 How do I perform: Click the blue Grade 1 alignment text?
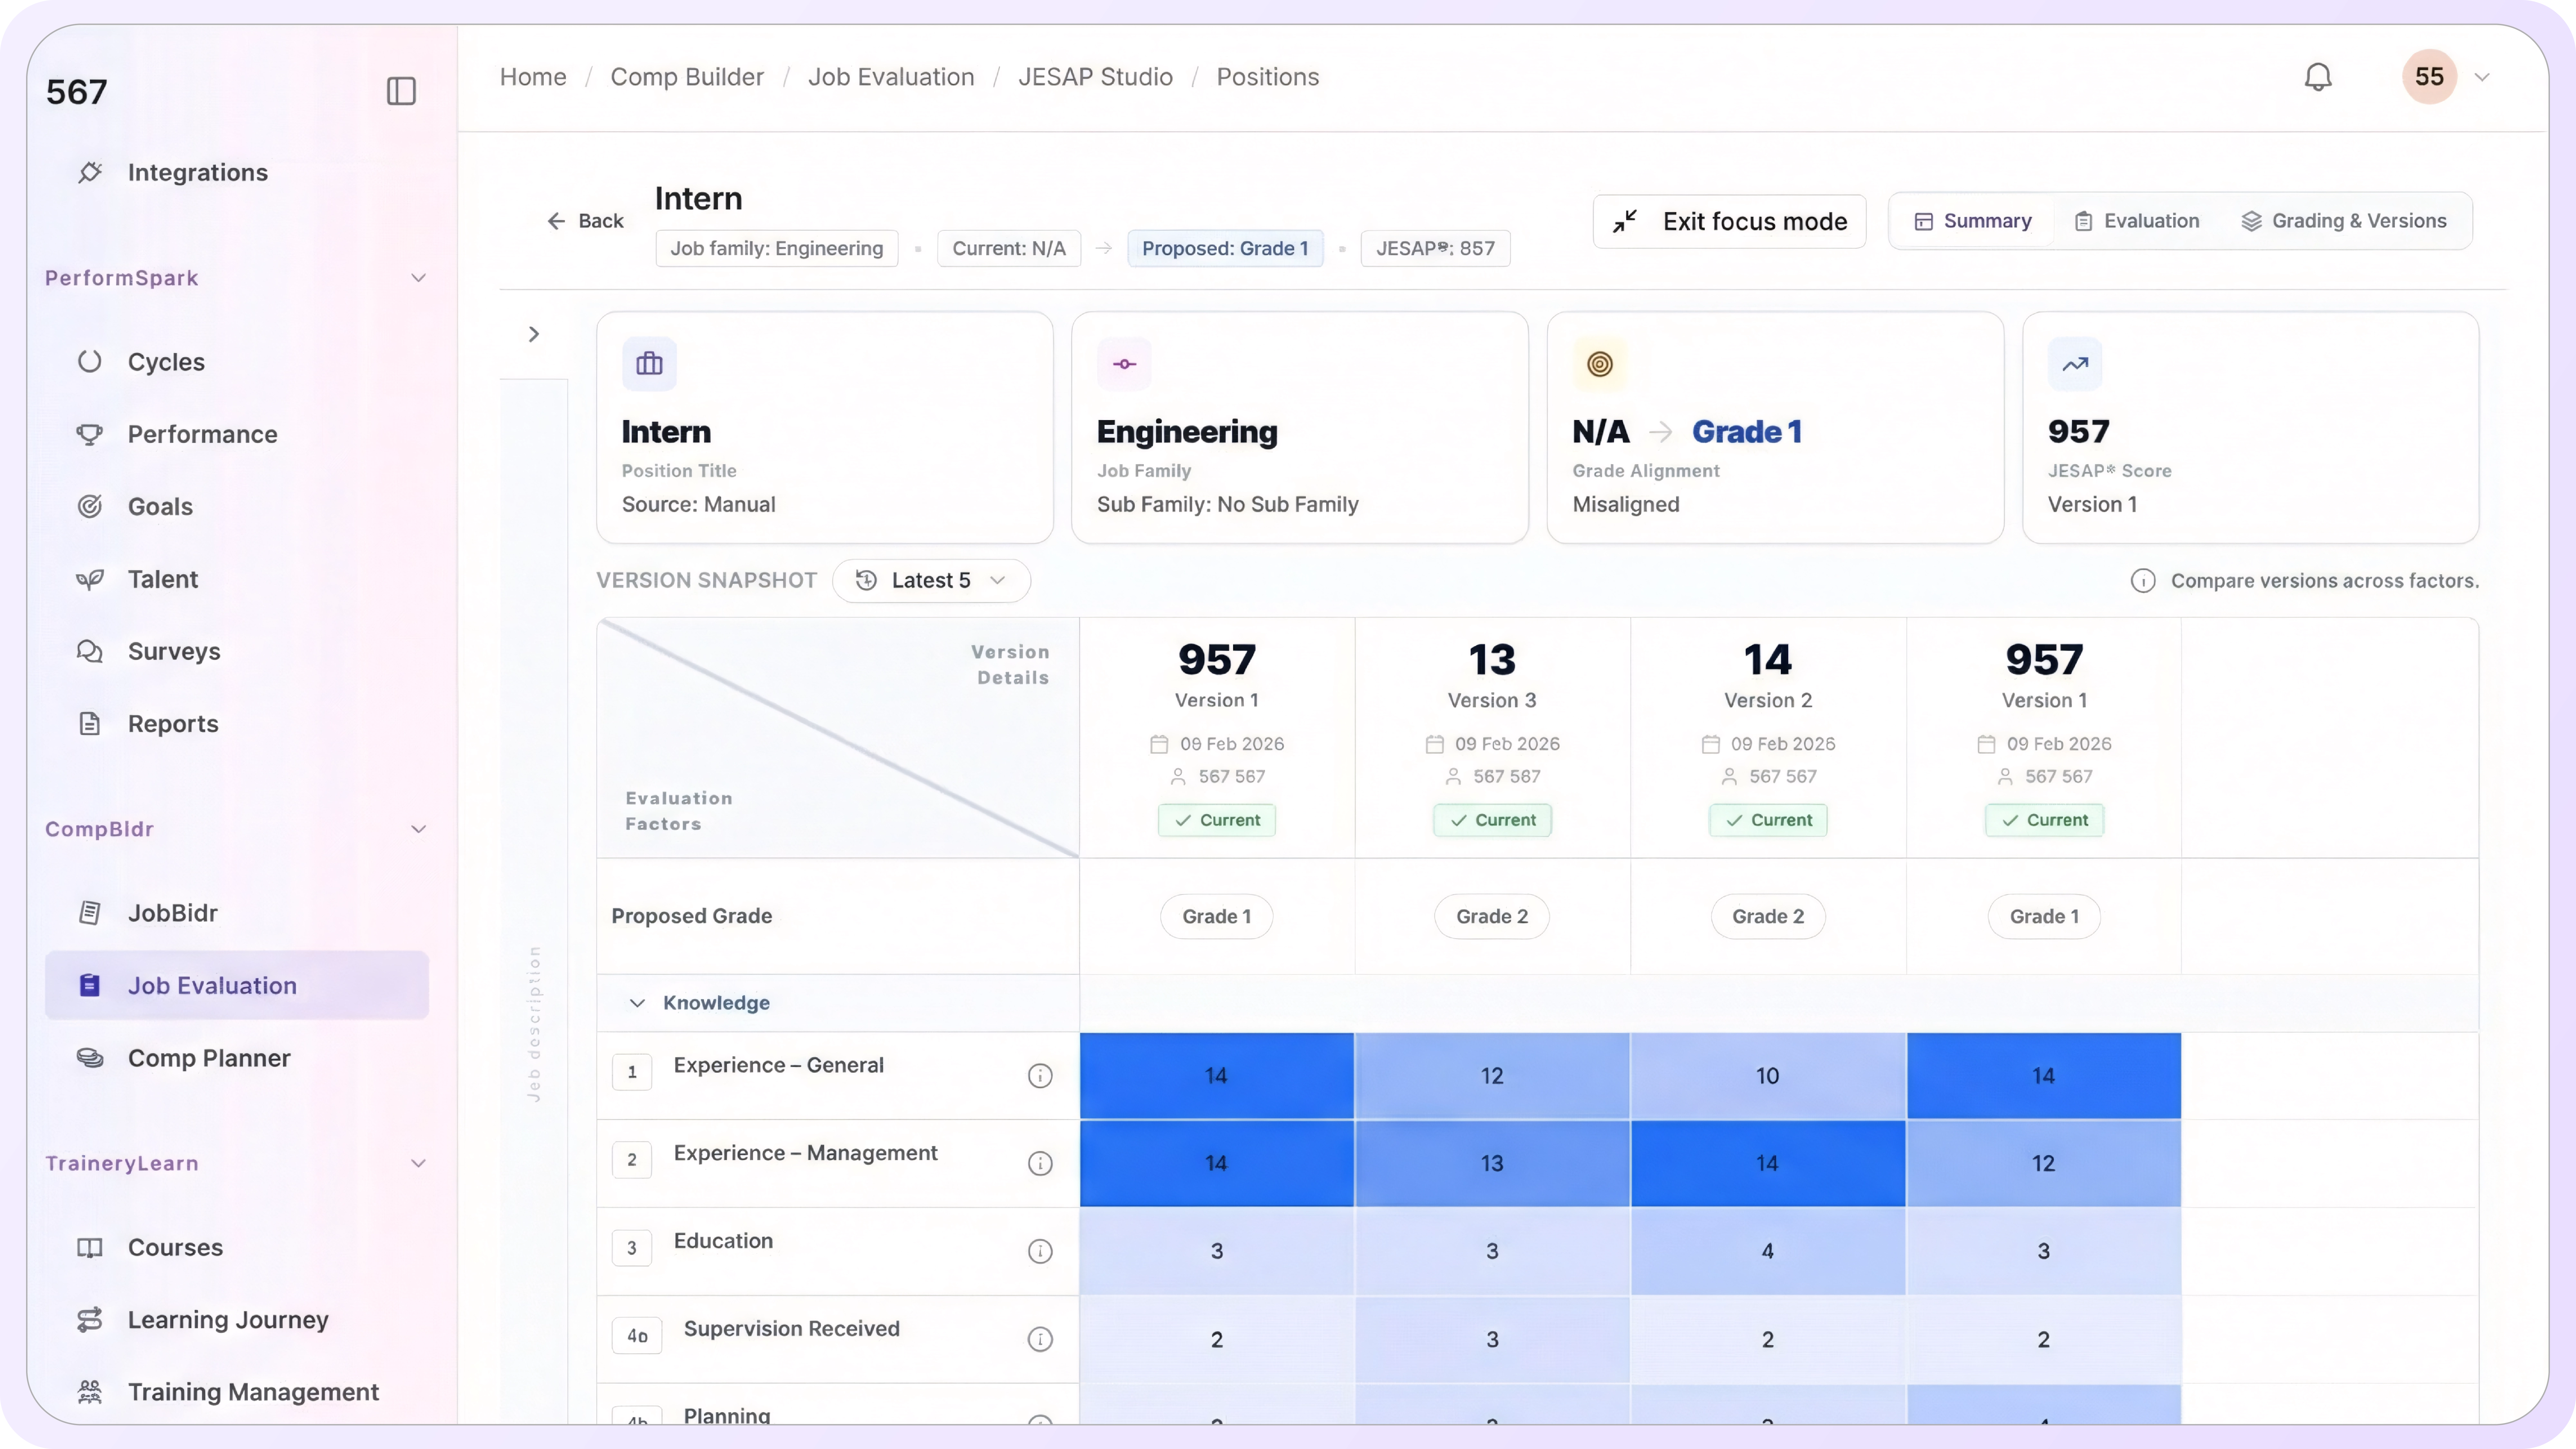click(x=1747, y=432)
